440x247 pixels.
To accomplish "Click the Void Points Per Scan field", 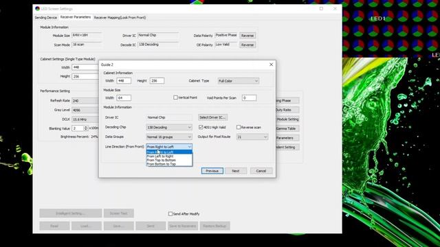I will 249,97.
